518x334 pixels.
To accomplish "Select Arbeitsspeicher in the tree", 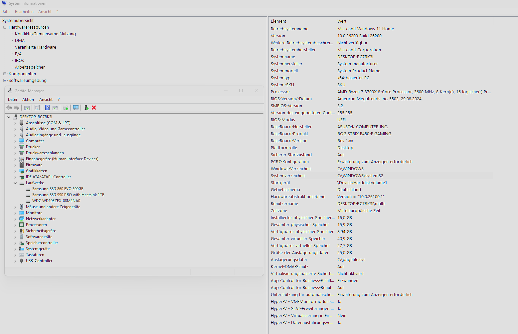I will (x=30, y=67).
